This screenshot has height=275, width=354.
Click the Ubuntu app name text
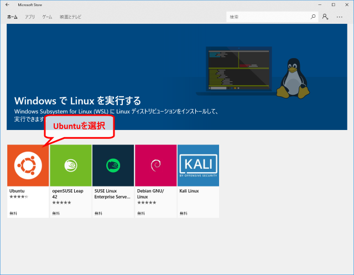pos(17,191)
